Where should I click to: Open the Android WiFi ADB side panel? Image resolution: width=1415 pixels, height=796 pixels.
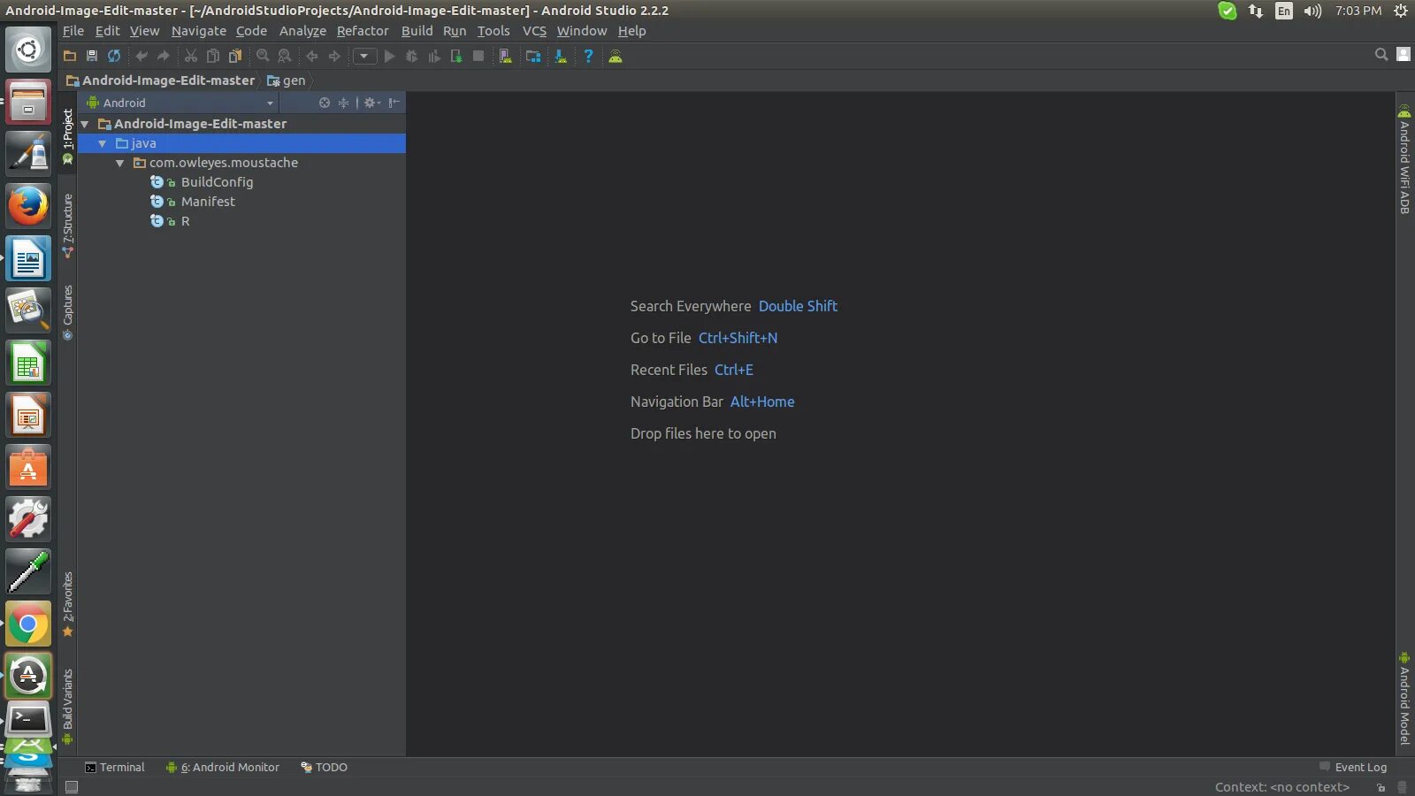pyautogui.click(x=1404, y=159)
